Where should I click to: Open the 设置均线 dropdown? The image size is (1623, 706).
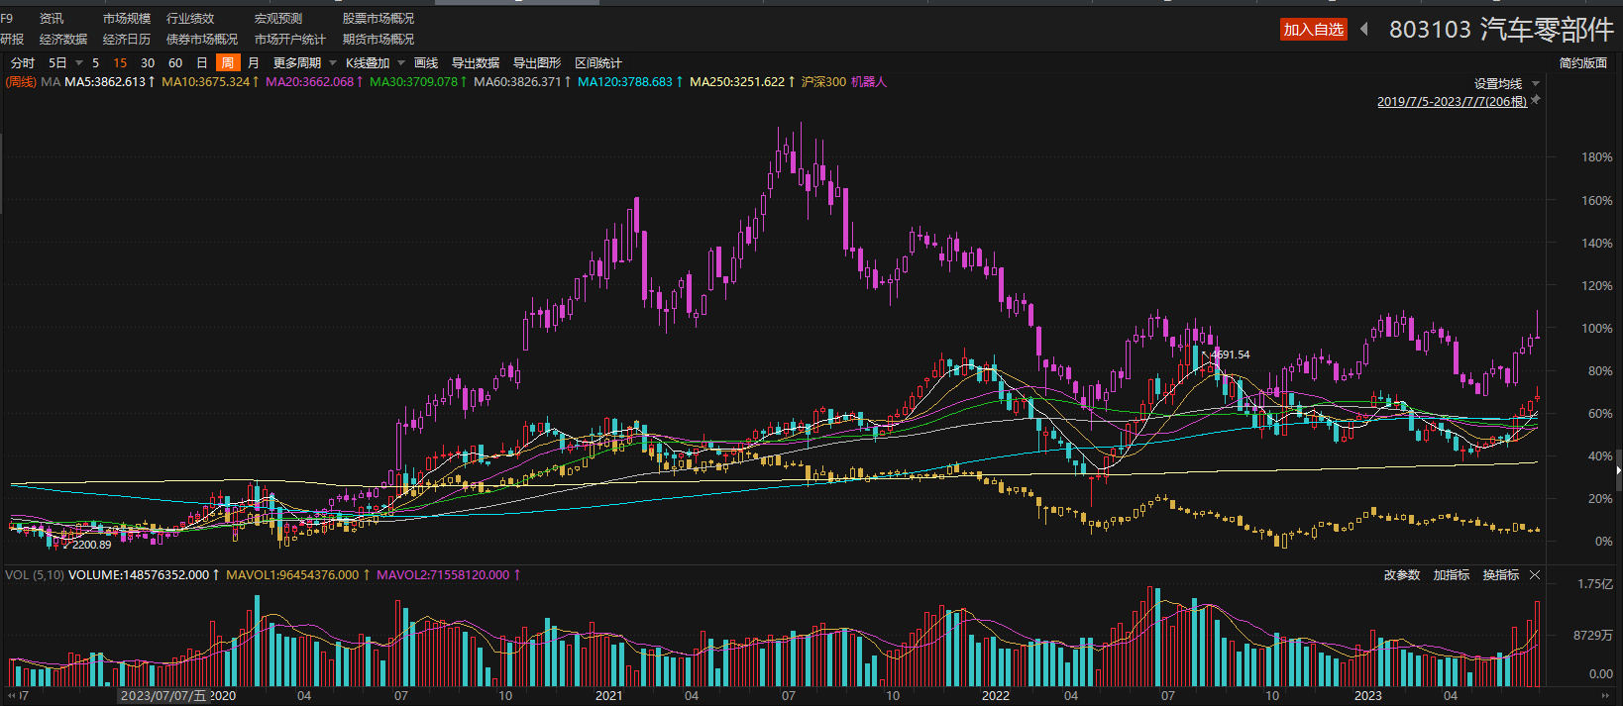(x=1506, y=84)
